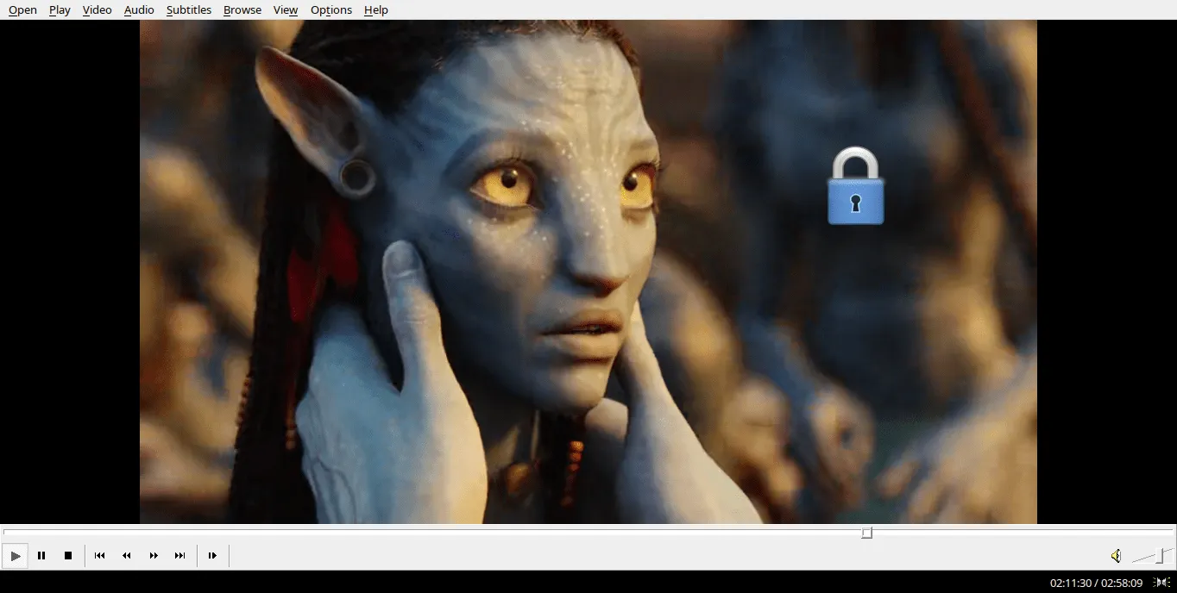Fast forward the video
Image resolution: width=1177 pixels, height=593 pixels.
tap(154, 556)
